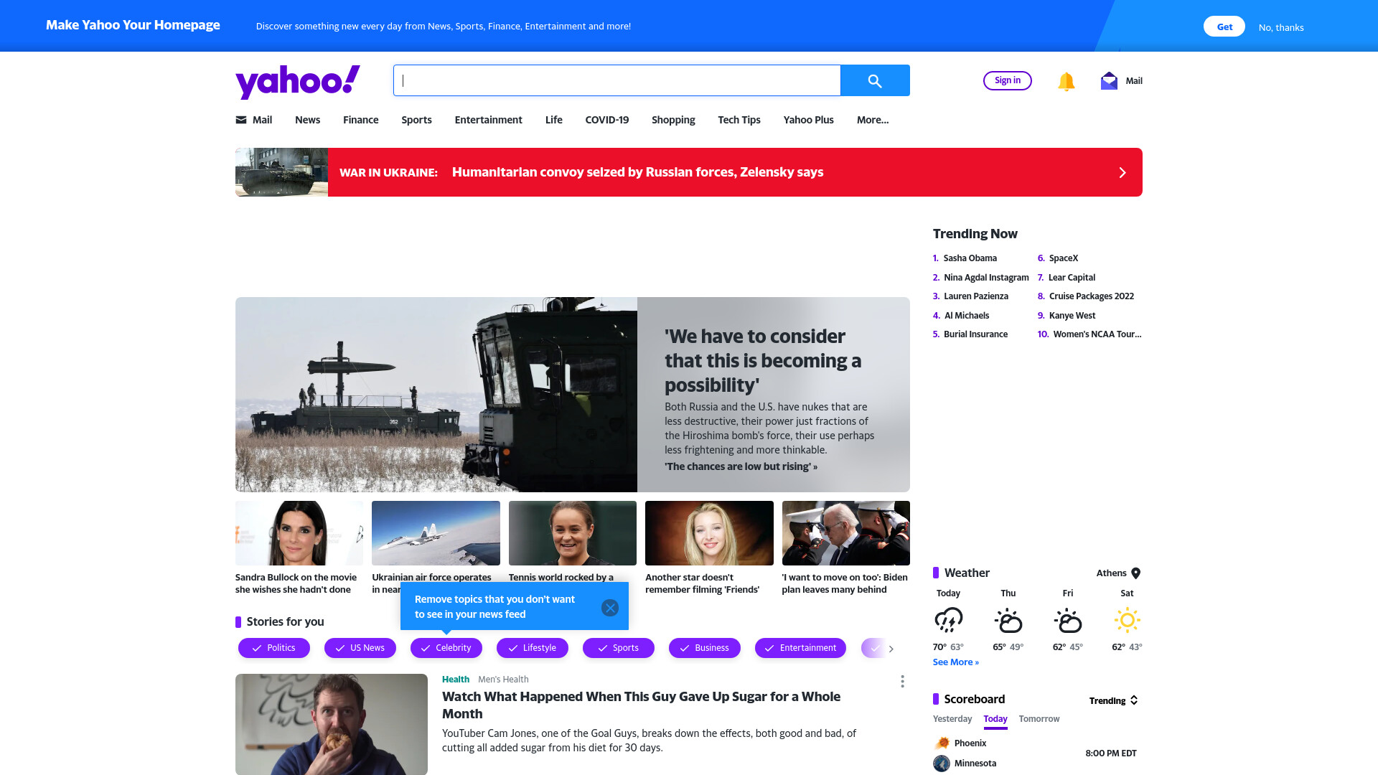Open notifications bell icon
Screen dimensions: 1378x775
coord(1066,81)
